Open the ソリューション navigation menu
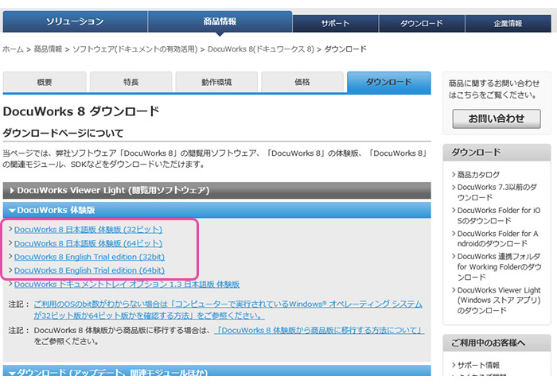 pos(75,21)
